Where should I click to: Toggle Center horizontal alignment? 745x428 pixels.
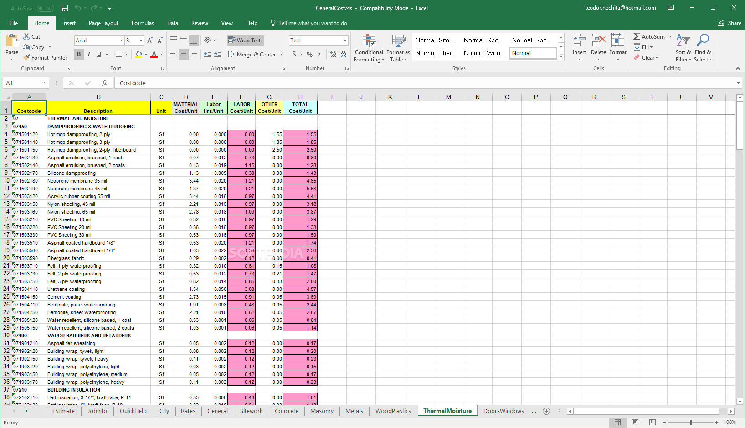(x=183, y=54)
